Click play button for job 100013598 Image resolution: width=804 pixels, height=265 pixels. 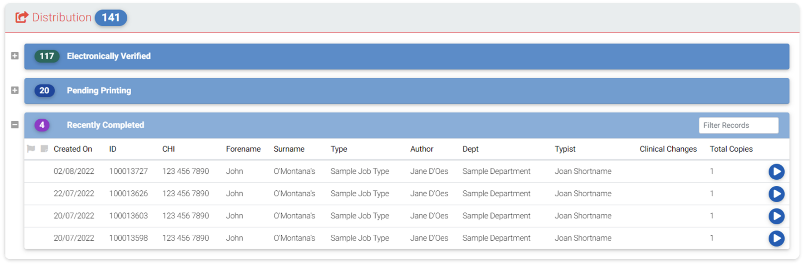776,238
